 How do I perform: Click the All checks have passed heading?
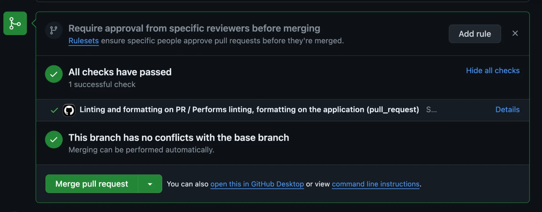click(x=120, y=72)
